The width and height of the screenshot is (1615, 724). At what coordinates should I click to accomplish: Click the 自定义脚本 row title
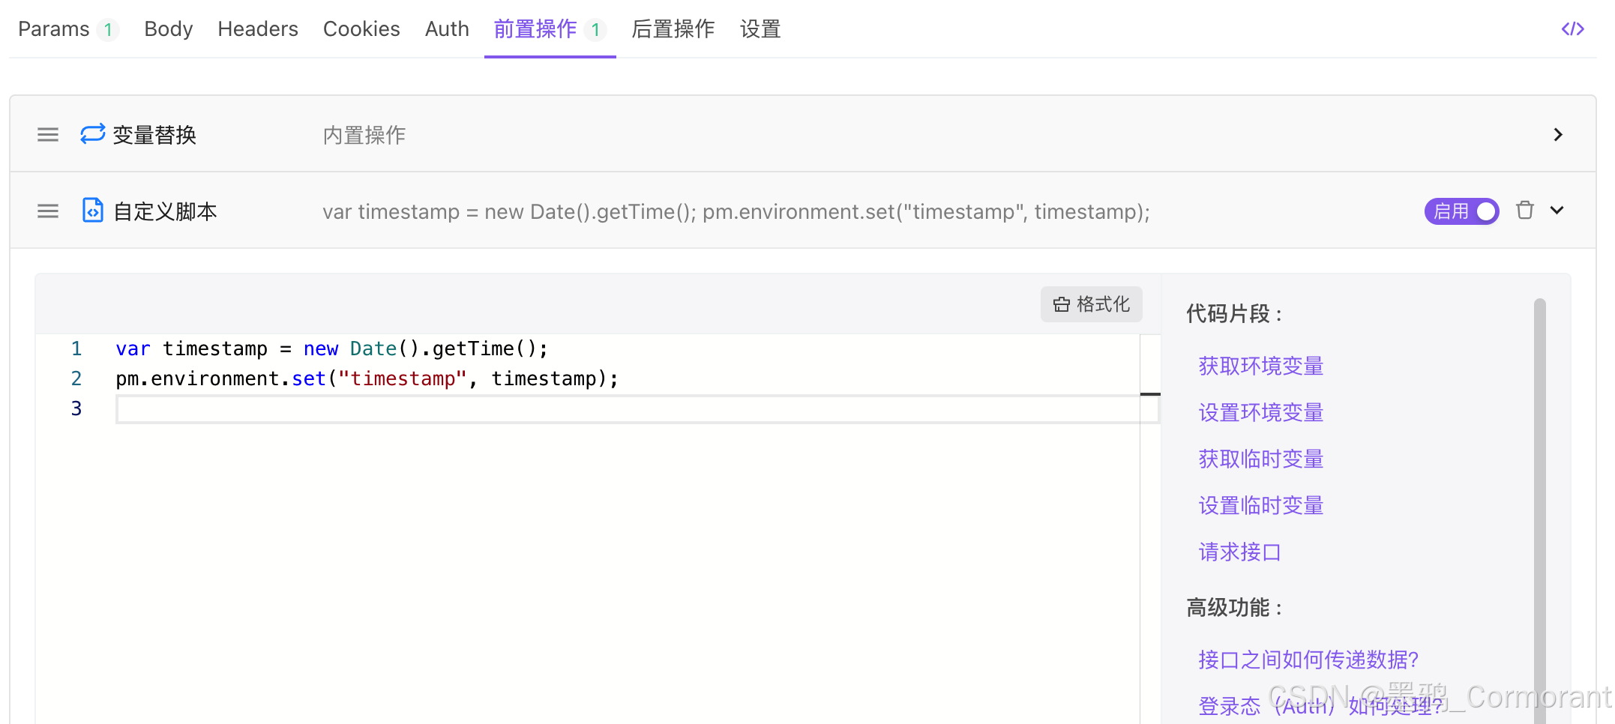pos(165,211)
